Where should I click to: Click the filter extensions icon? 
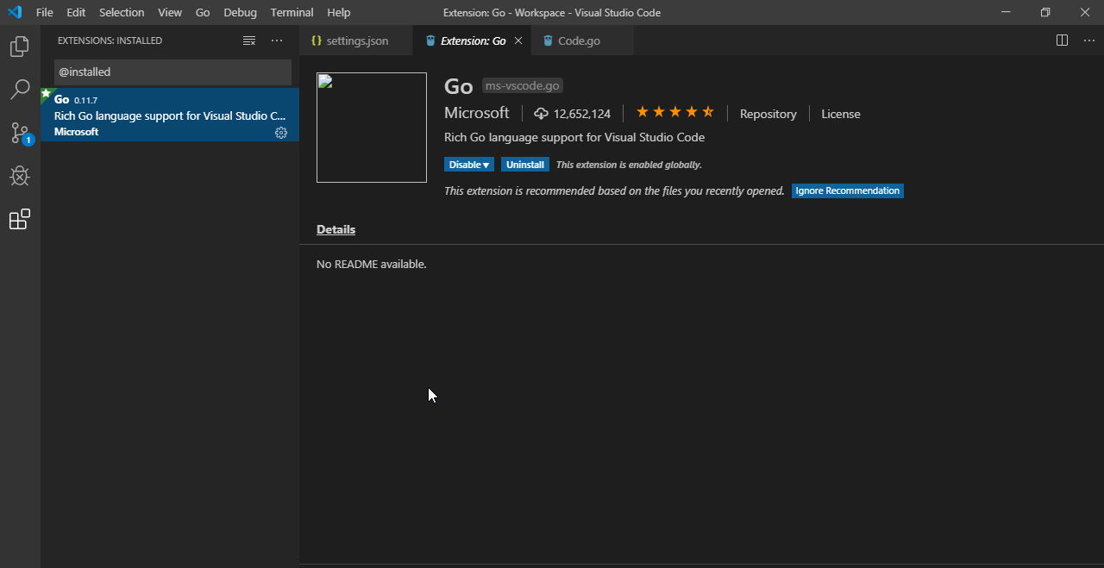pos(248,40)
